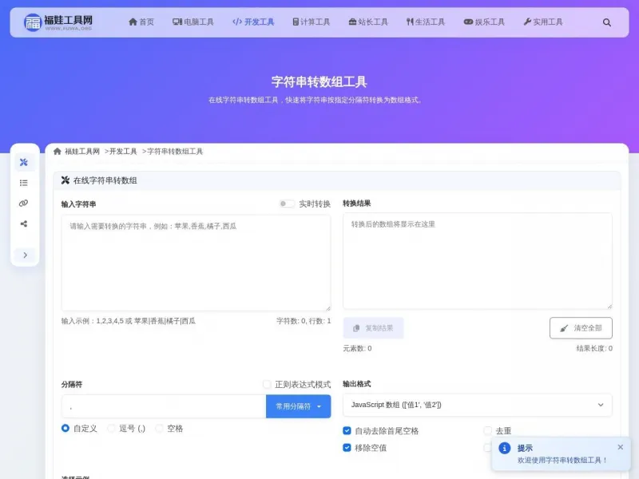Open the 输出格式 JavaScript array dropdown
639x479 pixels.
pos(477,405)
